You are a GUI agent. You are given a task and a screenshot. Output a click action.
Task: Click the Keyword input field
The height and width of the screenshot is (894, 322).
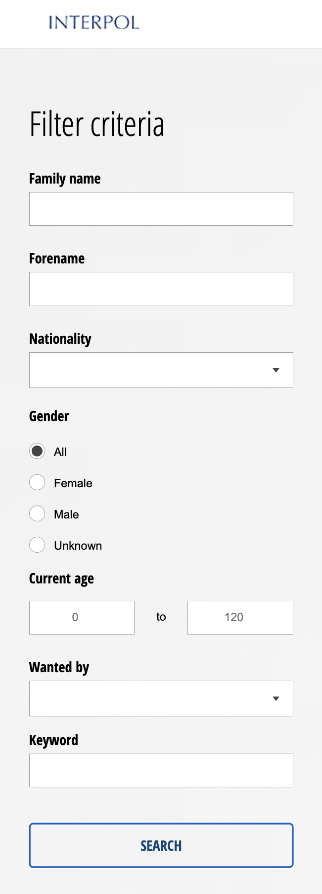click(x=161, y=770)
